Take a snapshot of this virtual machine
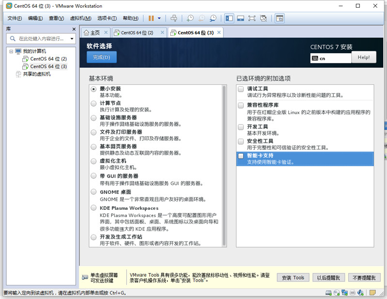This screenshot has height=299, width=387. [190, 18]
